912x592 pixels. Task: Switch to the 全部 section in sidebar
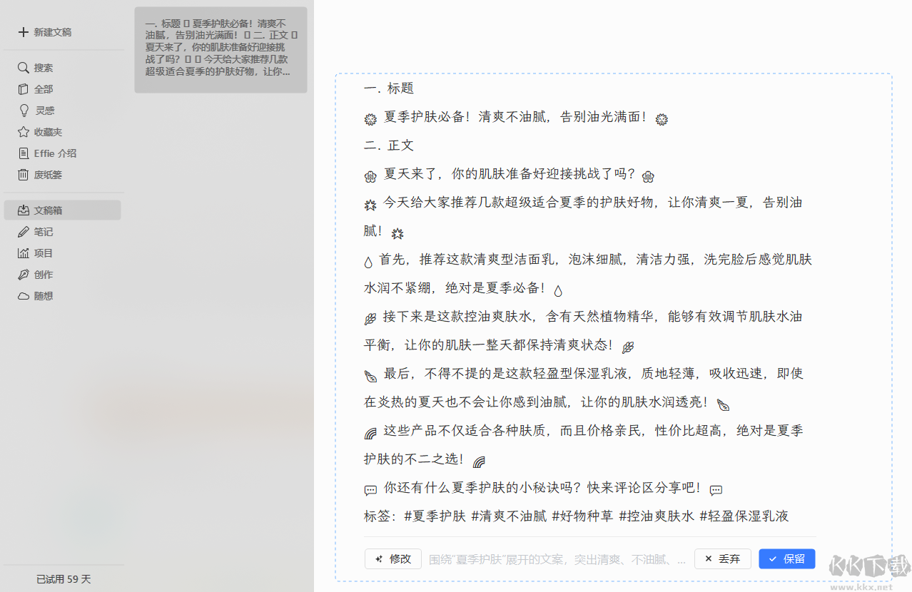41,88
